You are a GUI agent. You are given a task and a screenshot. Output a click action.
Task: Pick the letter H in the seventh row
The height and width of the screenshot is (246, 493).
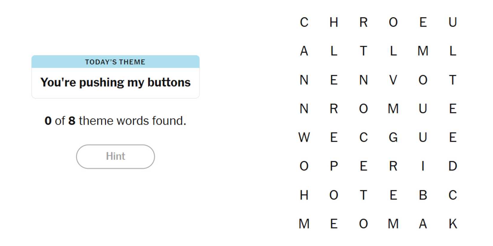pyautogui.click(x=304, y=195)
